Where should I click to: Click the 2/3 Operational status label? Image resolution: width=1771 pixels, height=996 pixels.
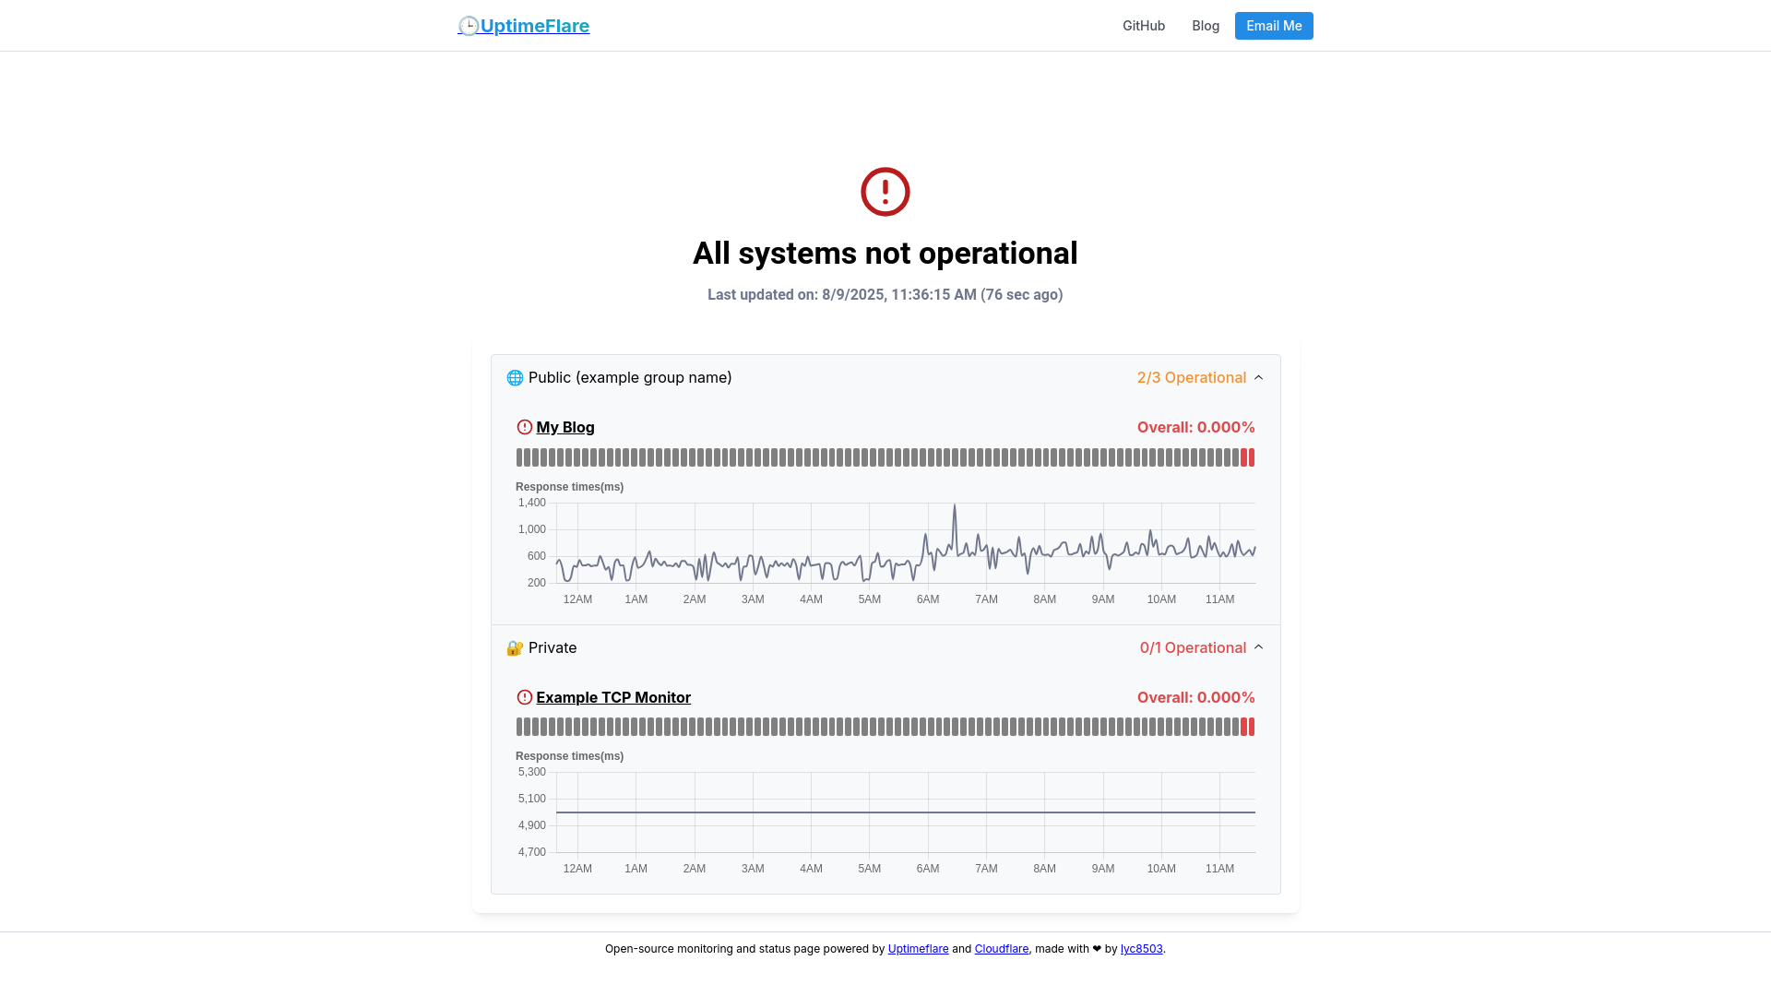pyautogui.click(x=1192, y=377)
